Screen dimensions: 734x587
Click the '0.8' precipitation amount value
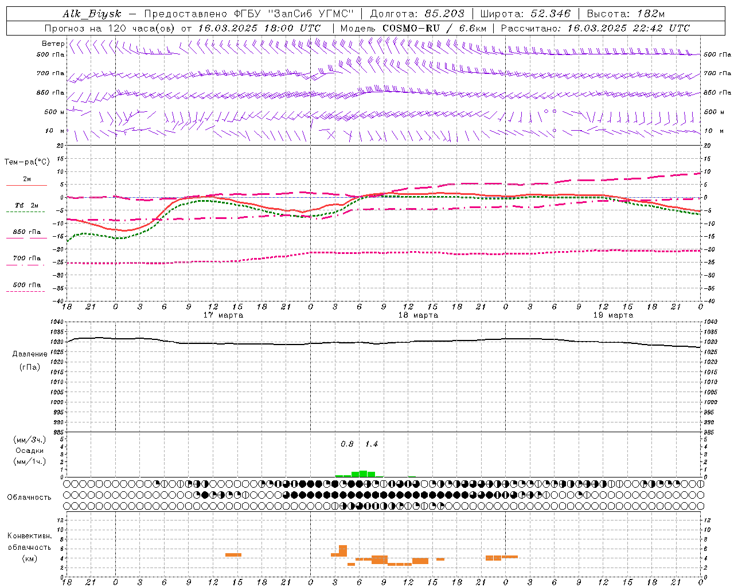tap(347, 444)
